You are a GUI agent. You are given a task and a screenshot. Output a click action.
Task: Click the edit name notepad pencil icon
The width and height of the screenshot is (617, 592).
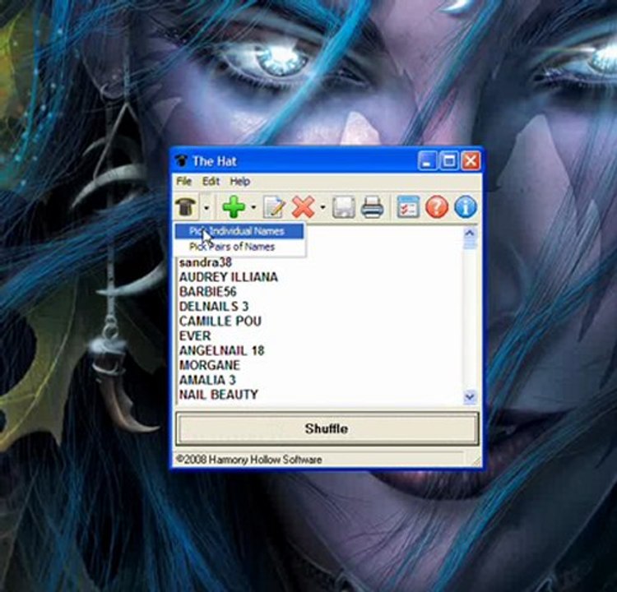pyautogui.click(x=274, y=207)
